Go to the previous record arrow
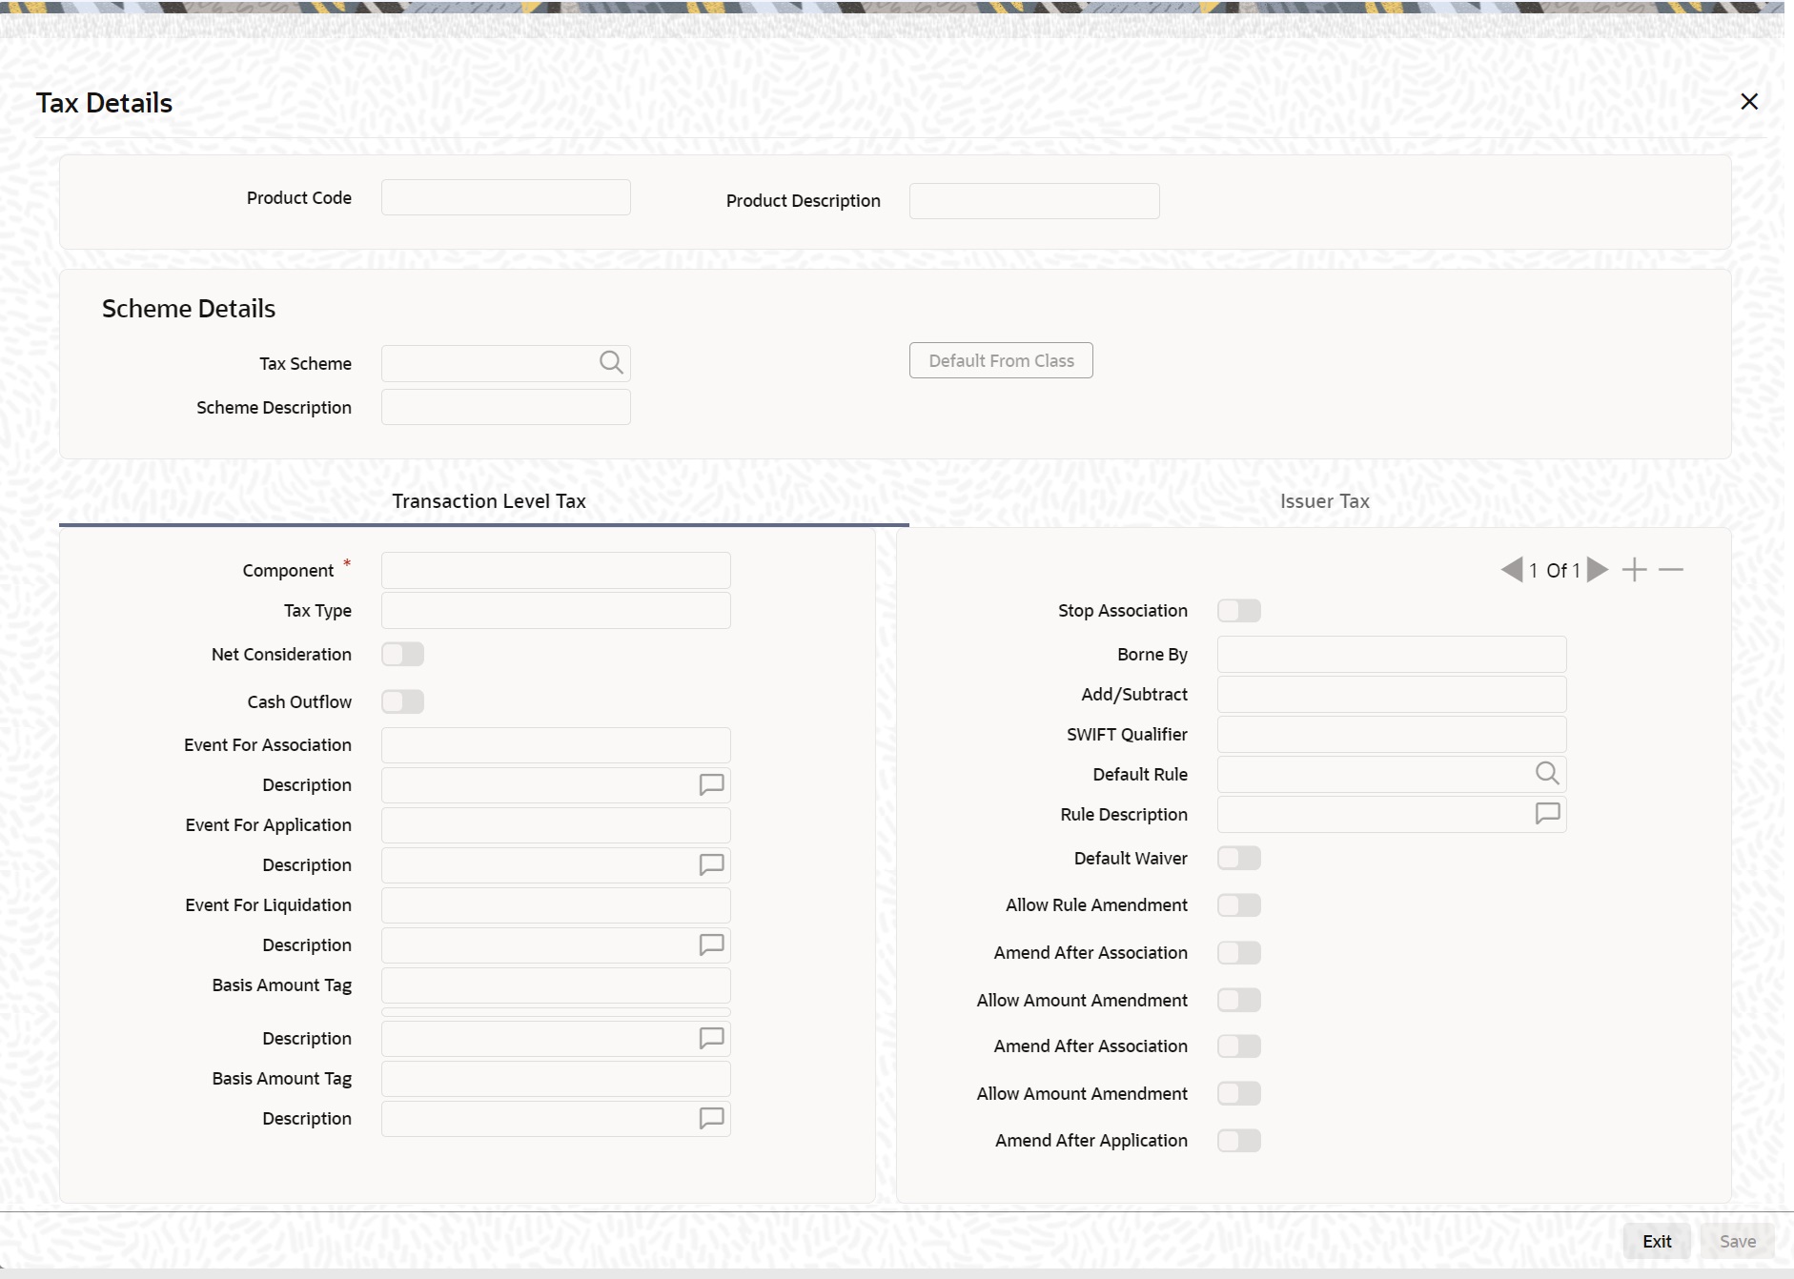Image resolution: width=1794 pixels, height=1279 pixels. tap(1511, 570)
